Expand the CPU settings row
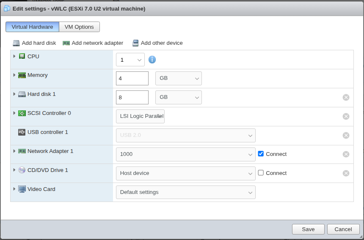This screenshot has width=364, height=240. click(x=14, y=56)
